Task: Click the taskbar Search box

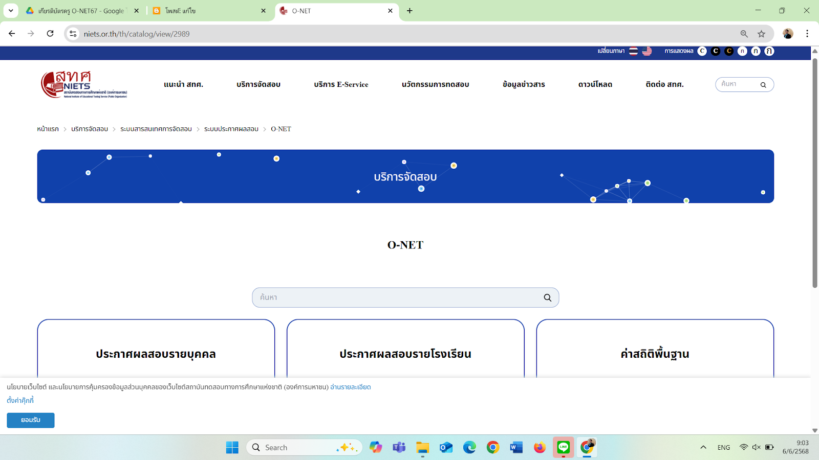Action: coord(305,448)
